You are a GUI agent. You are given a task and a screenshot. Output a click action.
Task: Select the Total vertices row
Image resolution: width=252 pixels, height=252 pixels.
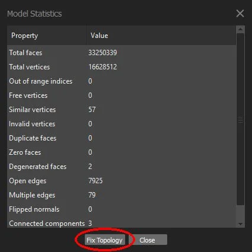click(x=122, y=67)
